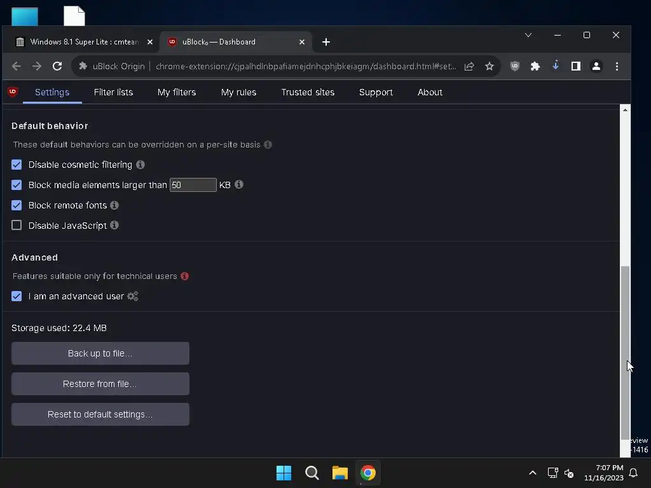Click the blank file desktop icon
The image size is (651, 488).
pyautogui.click(x=74, y=16)
